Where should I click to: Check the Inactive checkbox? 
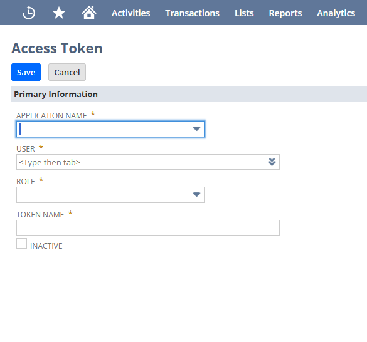coord(21,244)
